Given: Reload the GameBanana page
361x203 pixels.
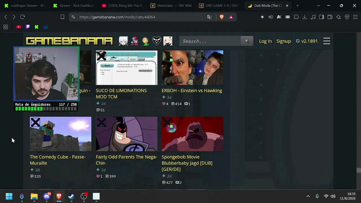Looking at the screenshot, I should click(23, 17).
